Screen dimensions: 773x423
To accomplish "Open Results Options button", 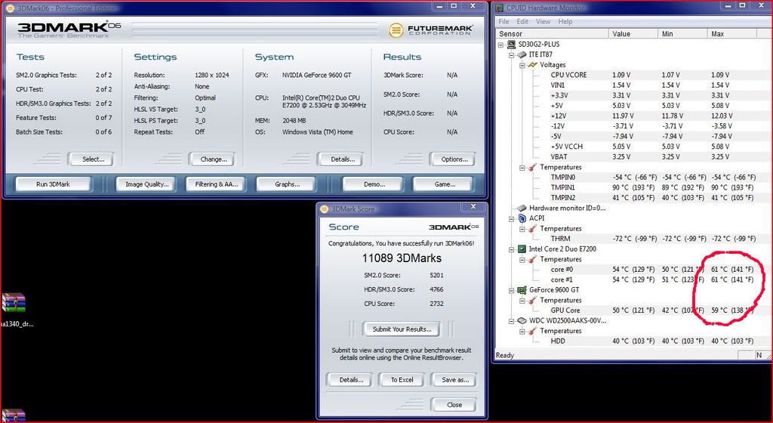I will tap(454, 159).
